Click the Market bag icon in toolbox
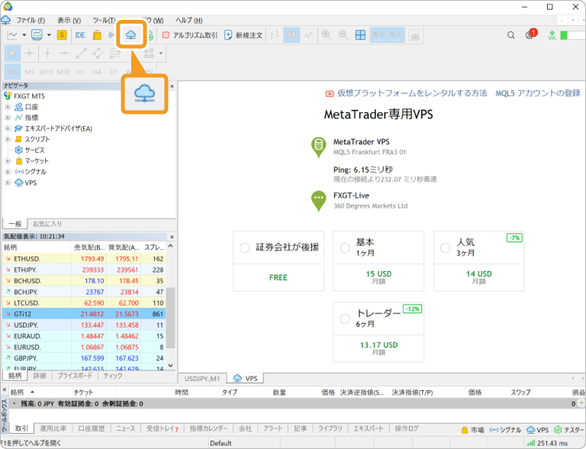586x449 pixels. [465, 430]
